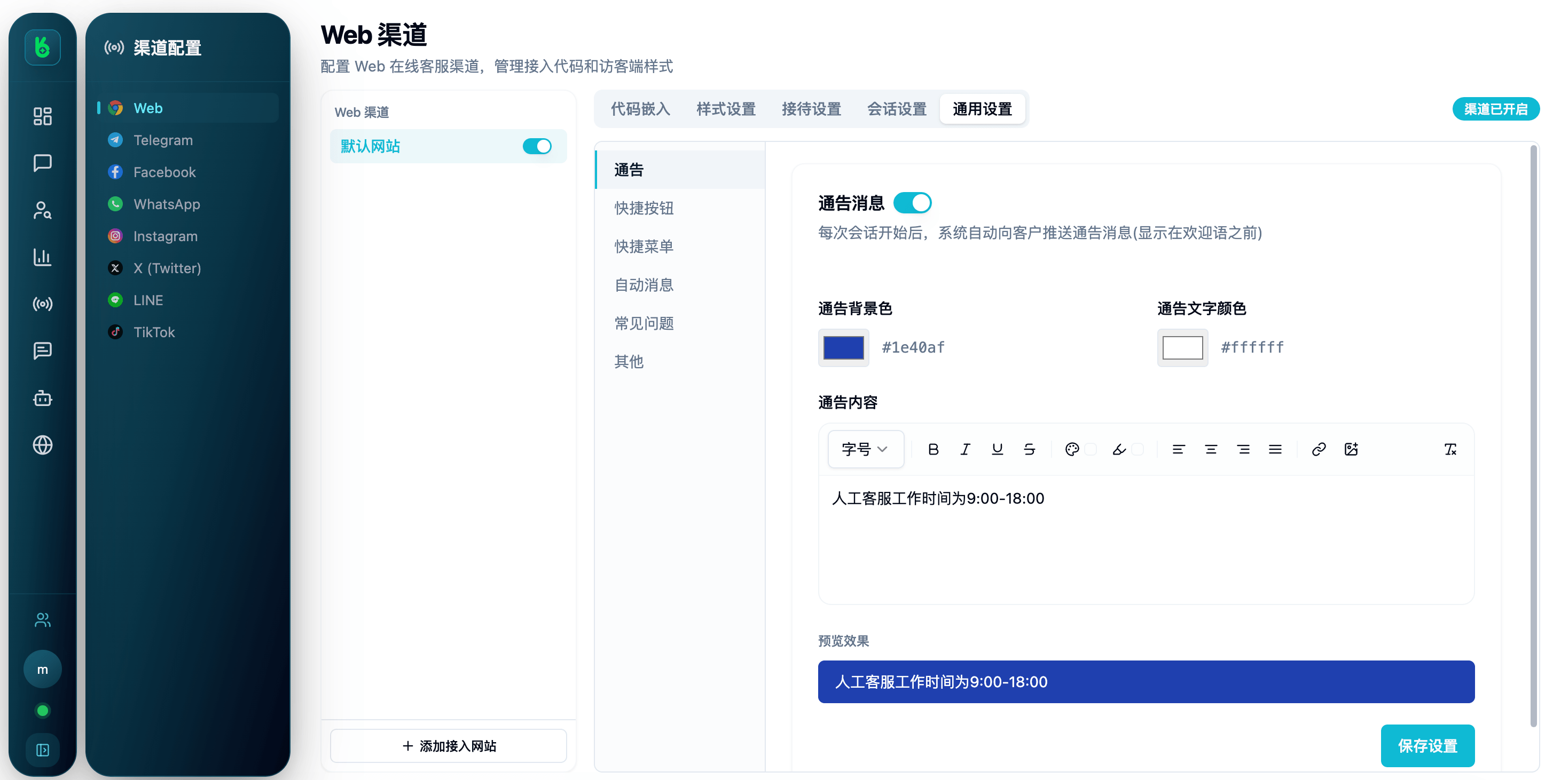The image size is (1553, 780).
Task: Switch to the 接待设置 tab
Action: [811, 109]
